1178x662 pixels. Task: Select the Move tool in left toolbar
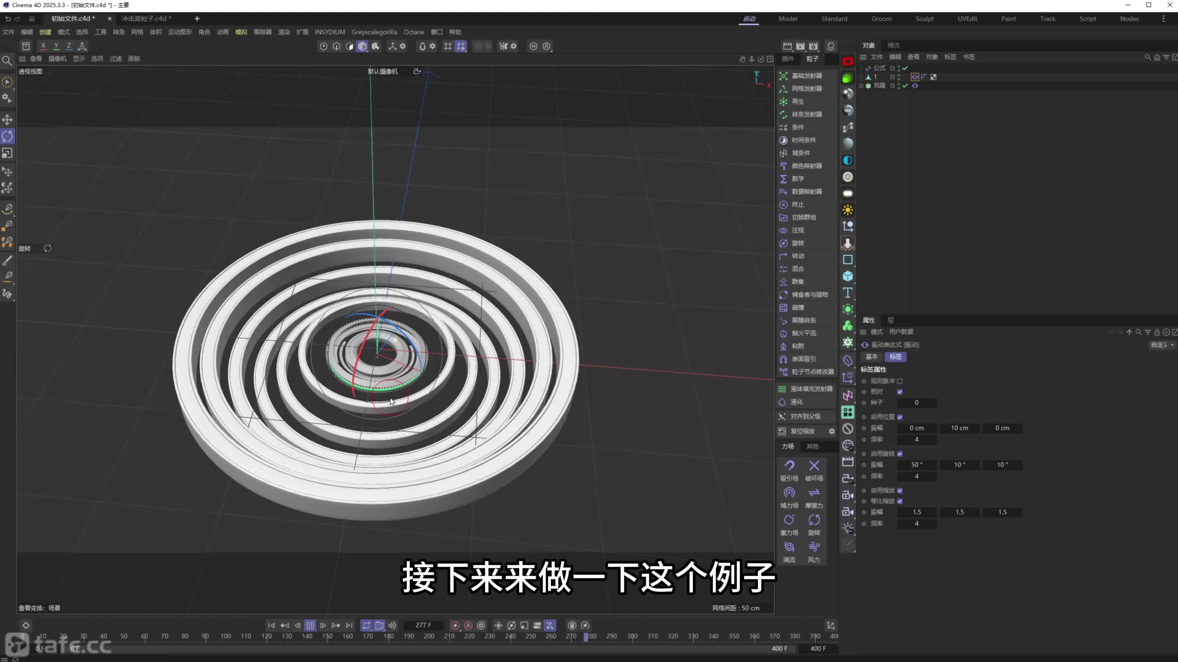click(7, 120)
